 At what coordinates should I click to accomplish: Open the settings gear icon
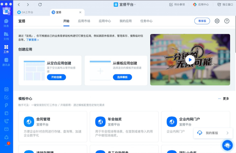217,21
